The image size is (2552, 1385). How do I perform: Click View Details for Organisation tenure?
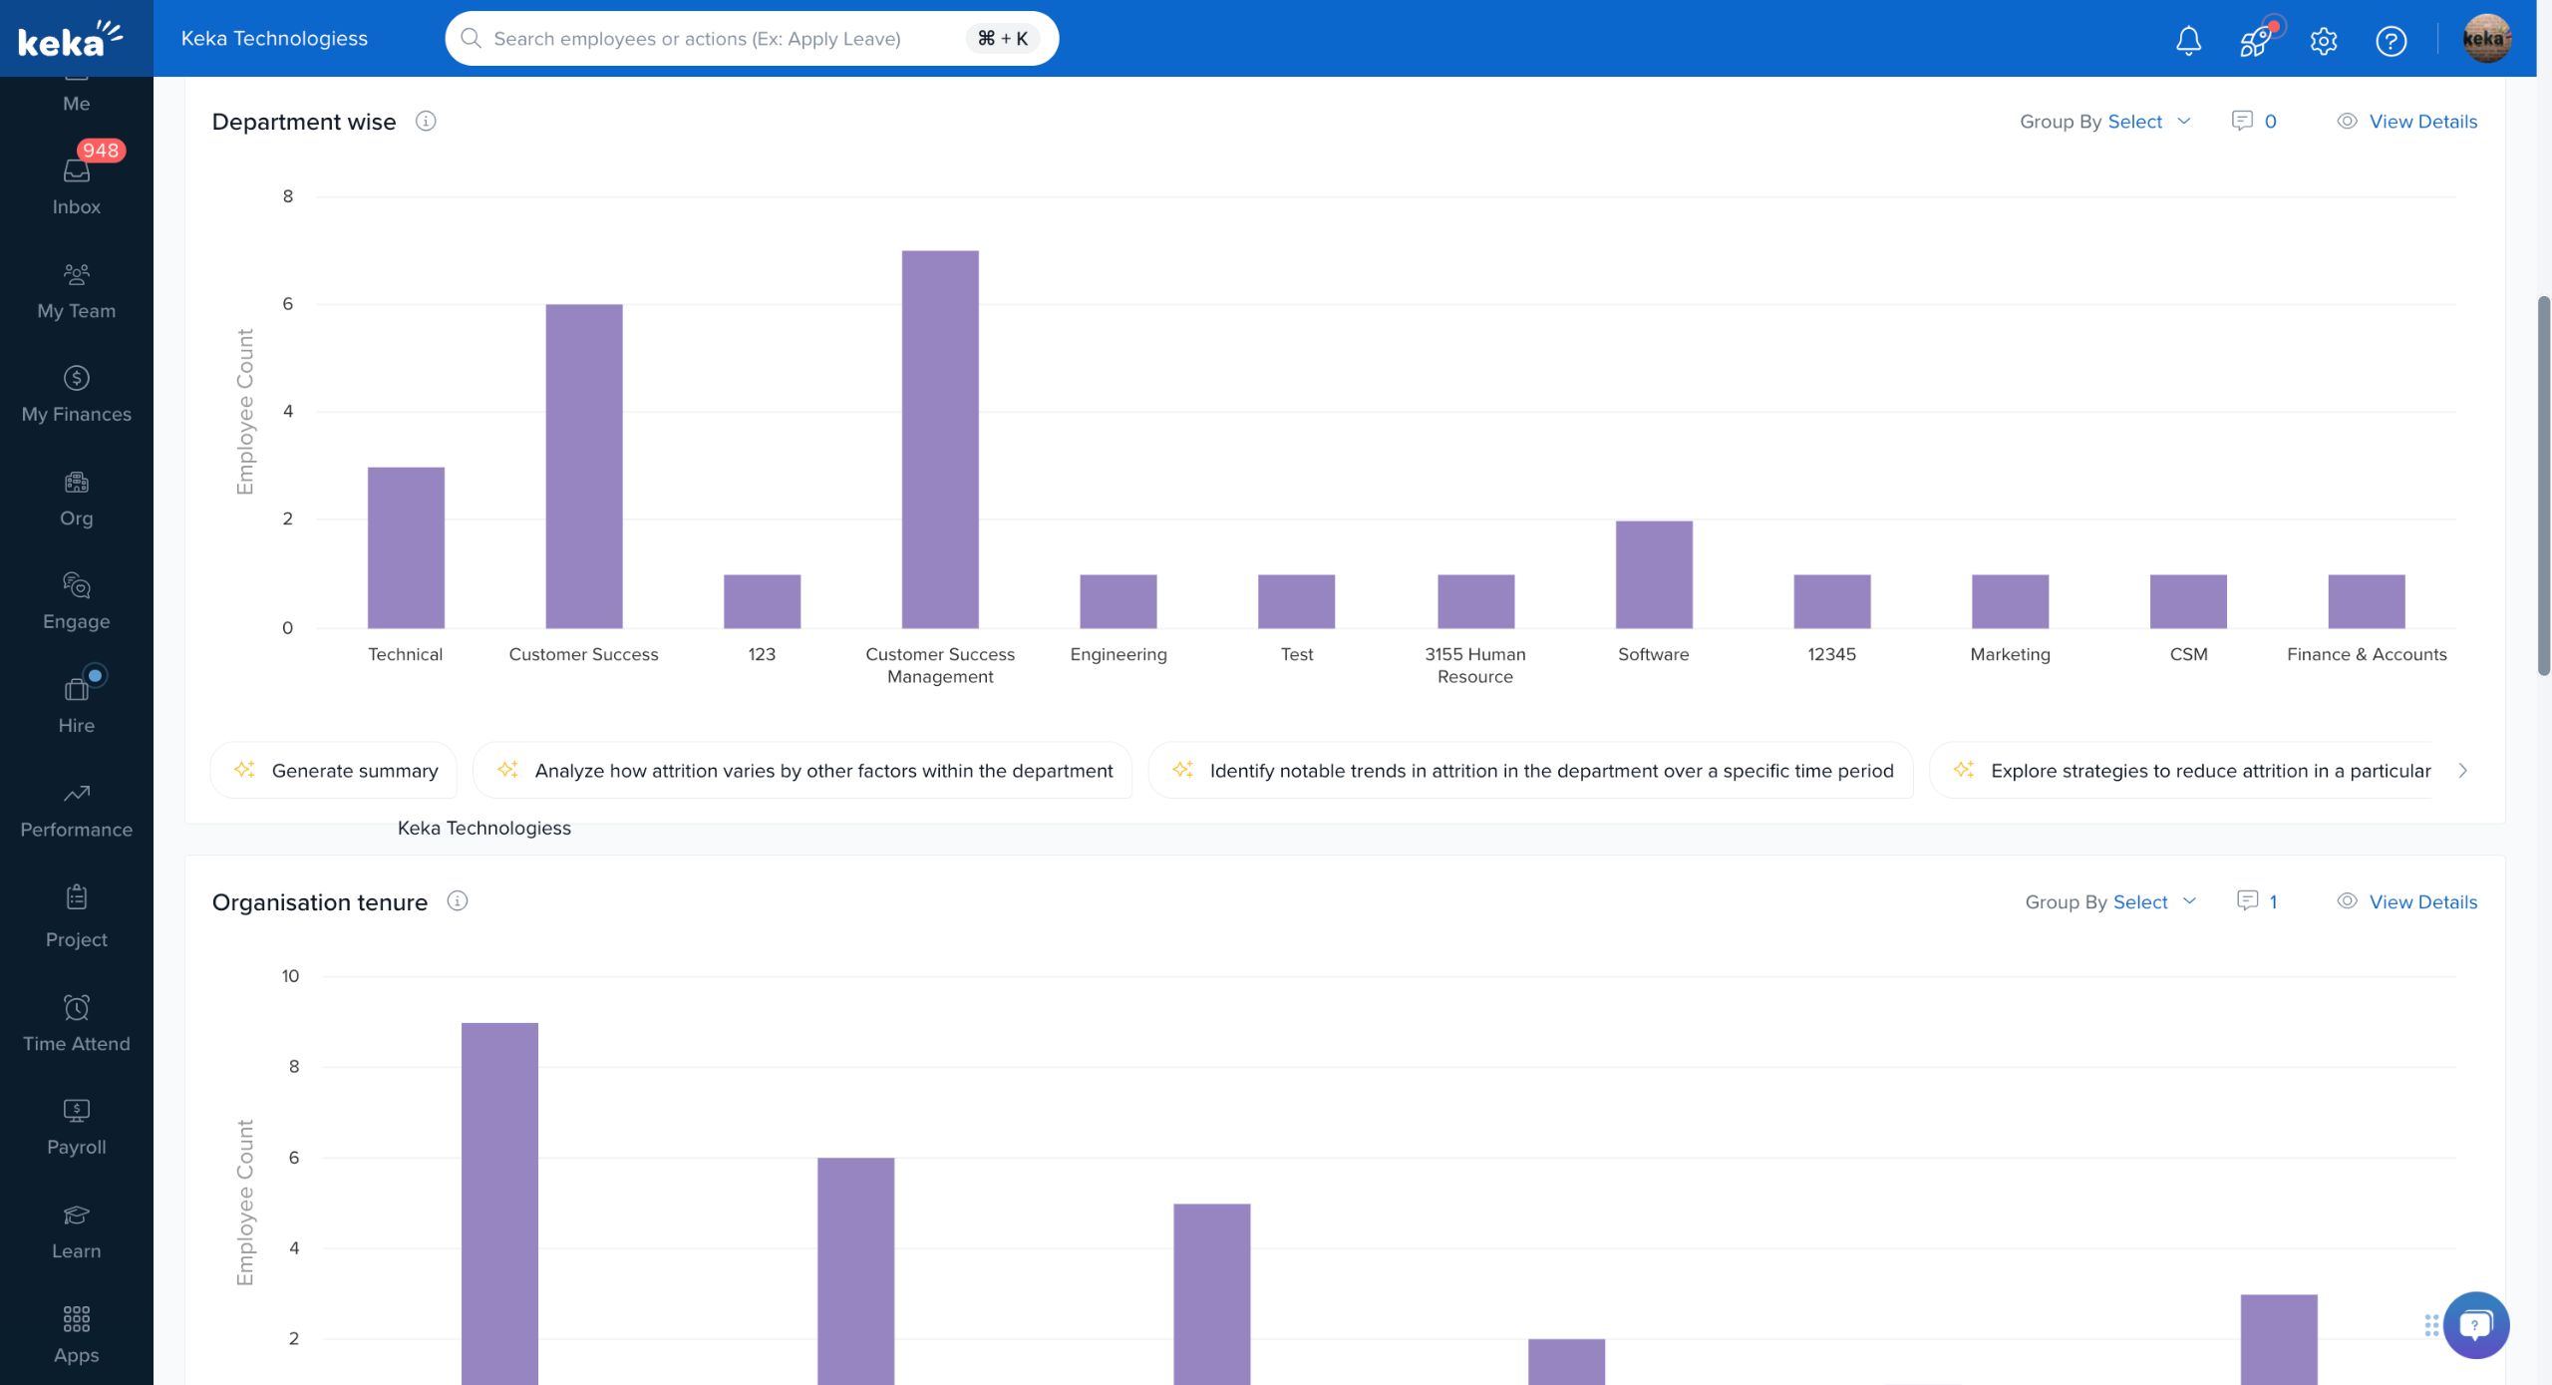[2407, 901]
